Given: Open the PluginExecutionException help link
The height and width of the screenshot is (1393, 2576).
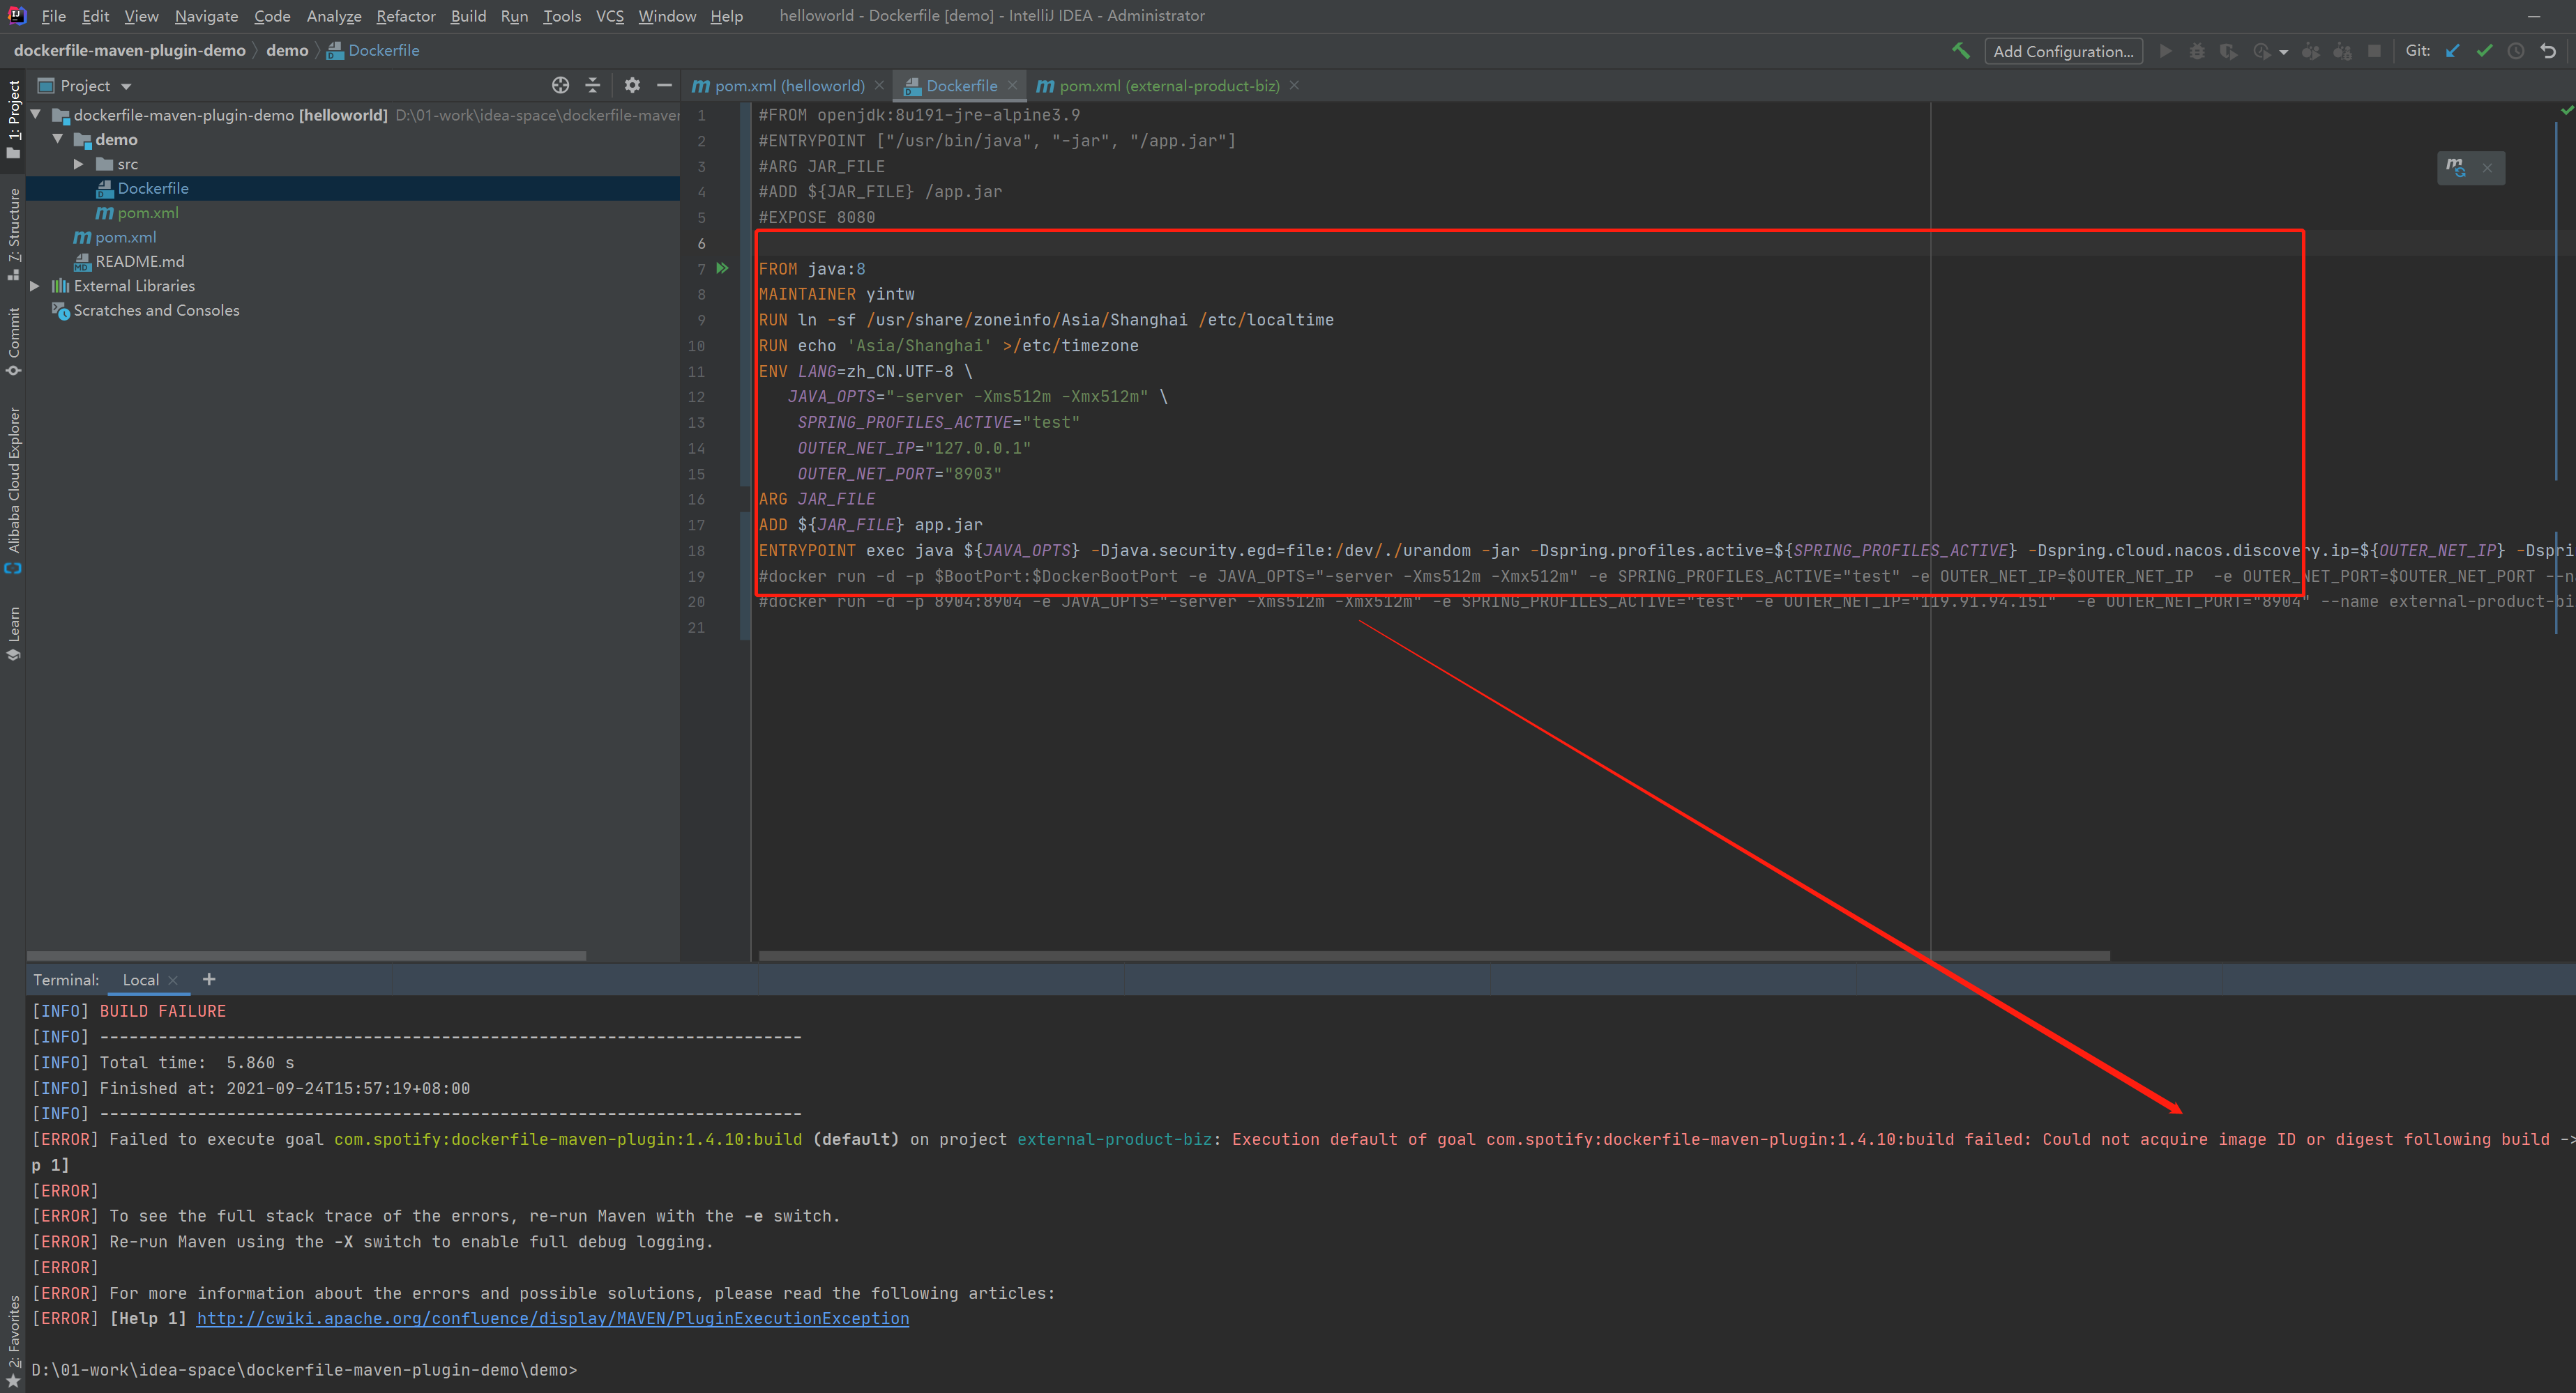Looking at the screenshot, I should [x=552, y=1318].
